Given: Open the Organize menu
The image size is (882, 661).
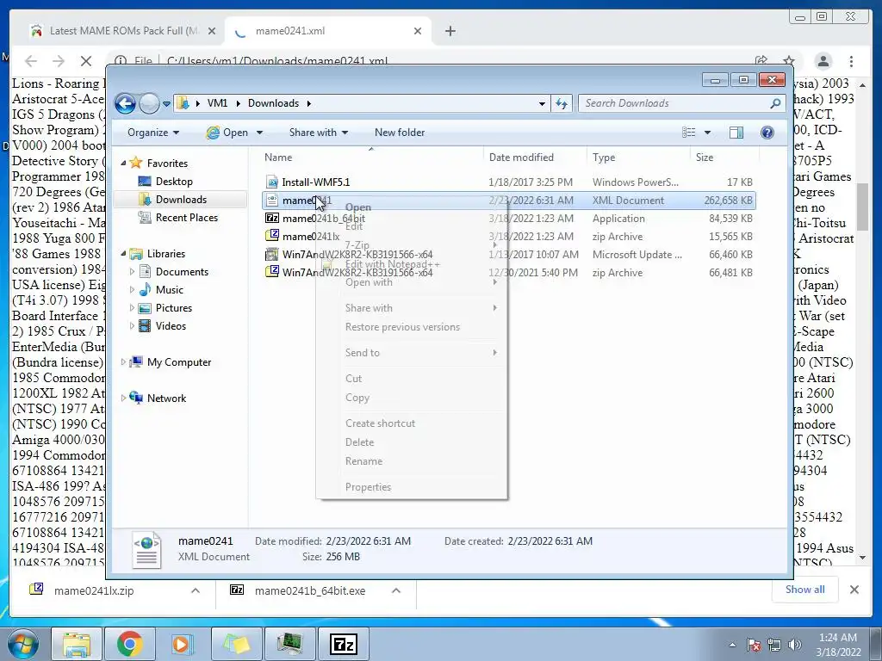Looking at the screenshot, I should tap(153, 133).
